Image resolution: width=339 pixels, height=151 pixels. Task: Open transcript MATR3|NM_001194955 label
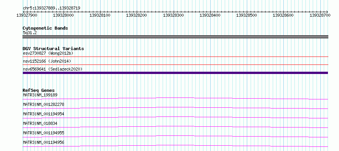coord(43,133)
